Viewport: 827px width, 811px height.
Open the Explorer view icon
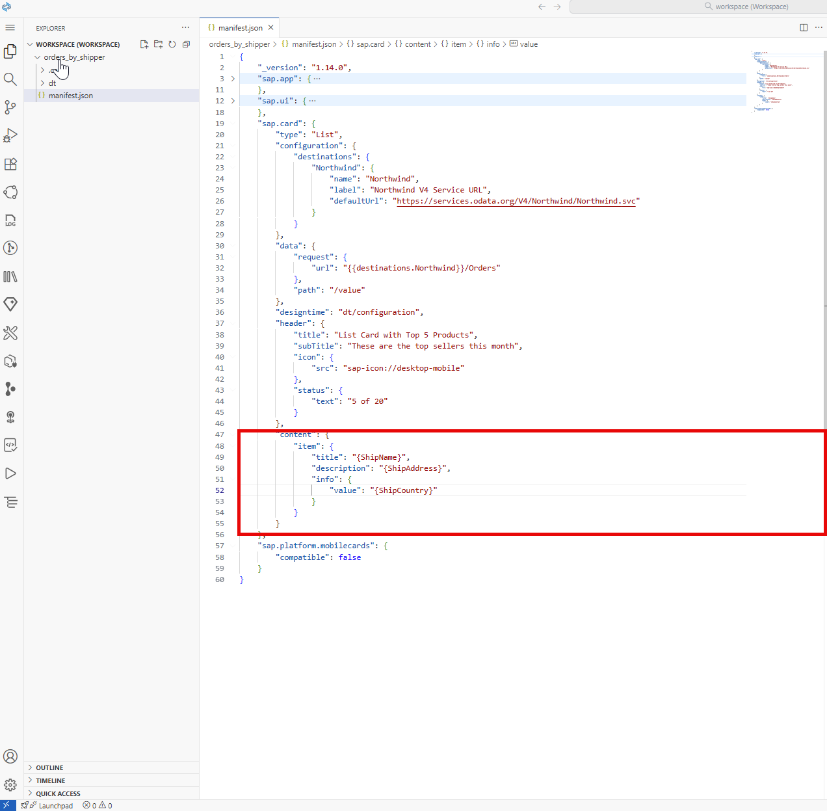[10, 51]
